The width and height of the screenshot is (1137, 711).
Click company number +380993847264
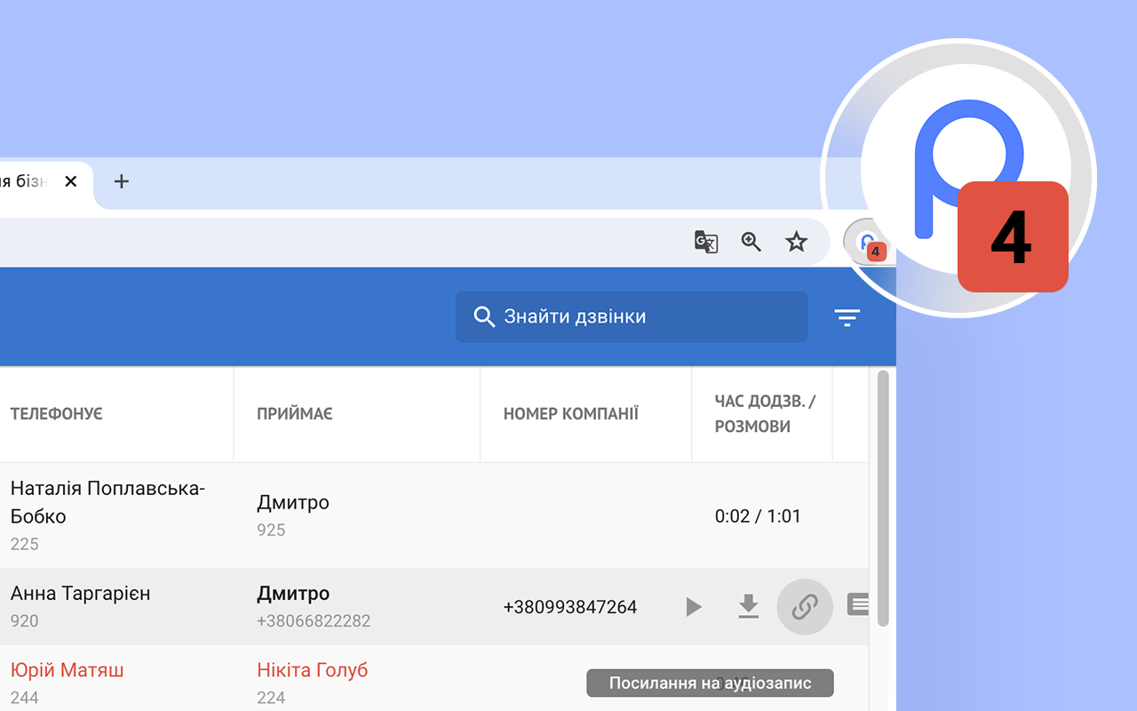[x=570, y=607]
